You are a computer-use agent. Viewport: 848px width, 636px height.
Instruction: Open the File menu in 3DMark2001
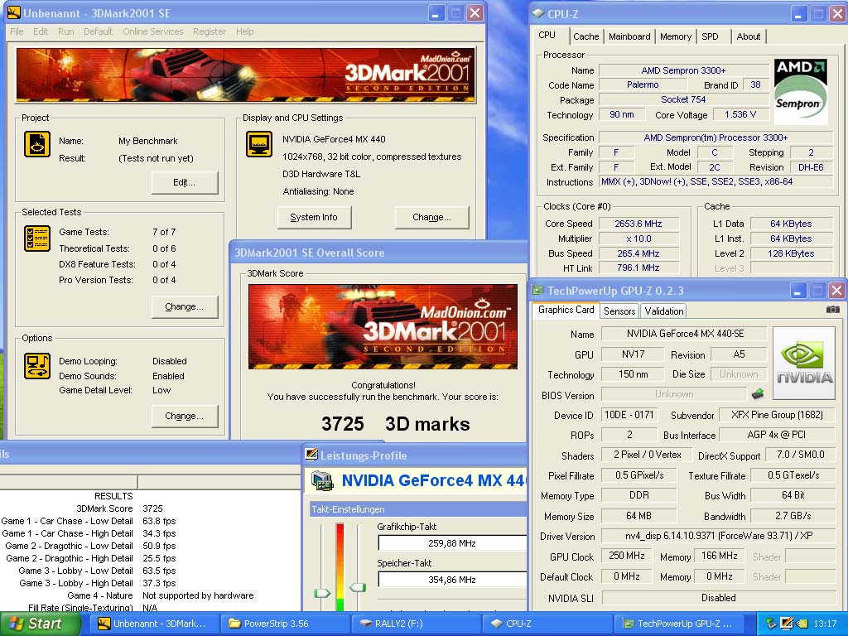pyautogui.click(x=17, y=31)
